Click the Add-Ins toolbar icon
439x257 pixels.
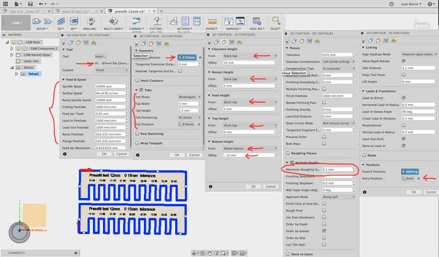pyautogui.click(x=256, y=21)
